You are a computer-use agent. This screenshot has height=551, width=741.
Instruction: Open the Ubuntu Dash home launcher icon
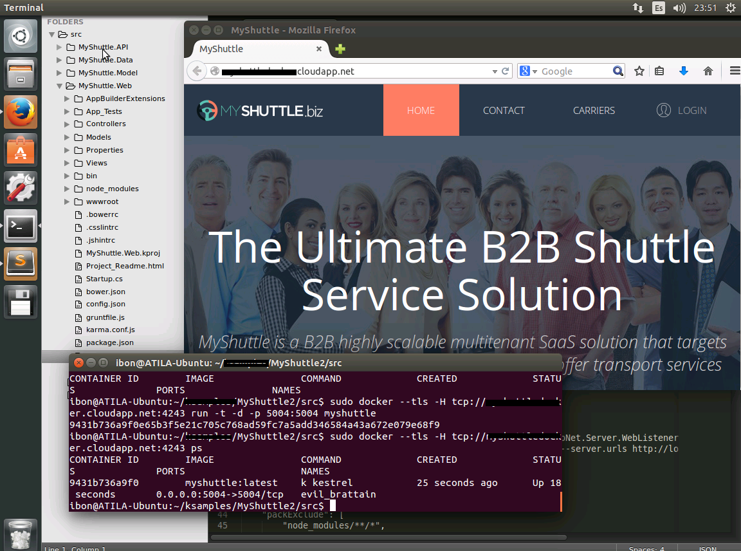[21, 36]
